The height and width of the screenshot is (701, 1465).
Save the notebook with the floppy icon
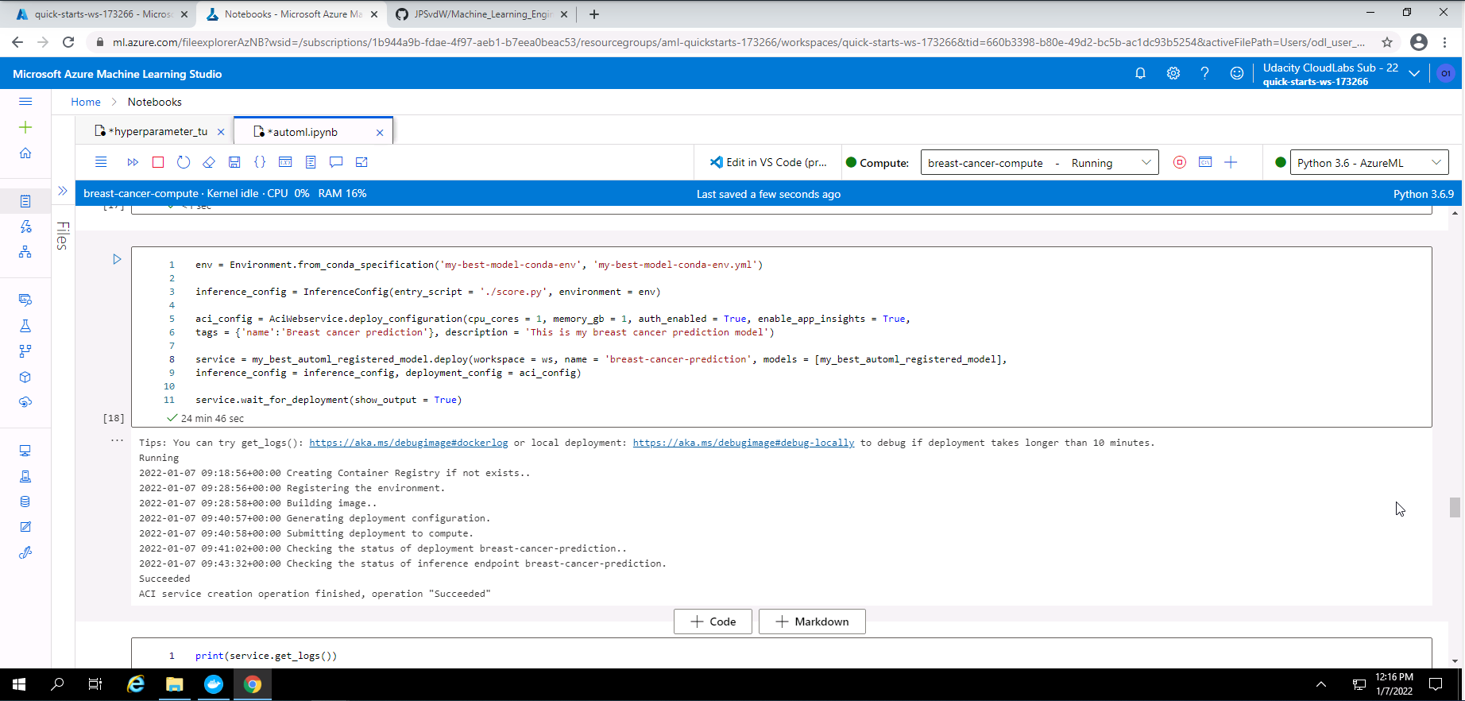(x=234, y=162)
